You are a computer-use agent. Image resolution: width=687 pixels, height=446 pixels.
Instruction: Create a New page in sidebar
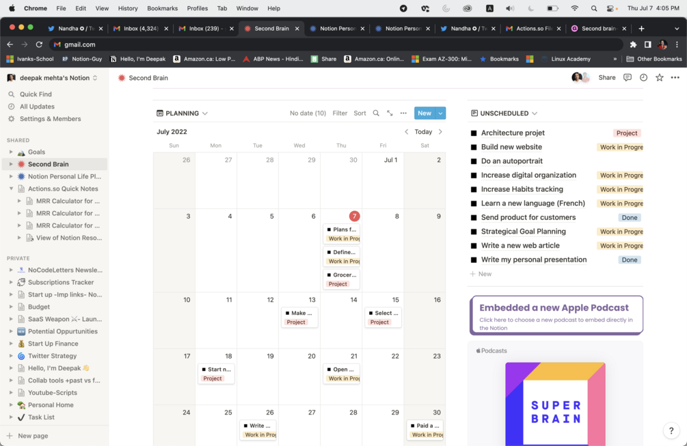tap(27, 436)
